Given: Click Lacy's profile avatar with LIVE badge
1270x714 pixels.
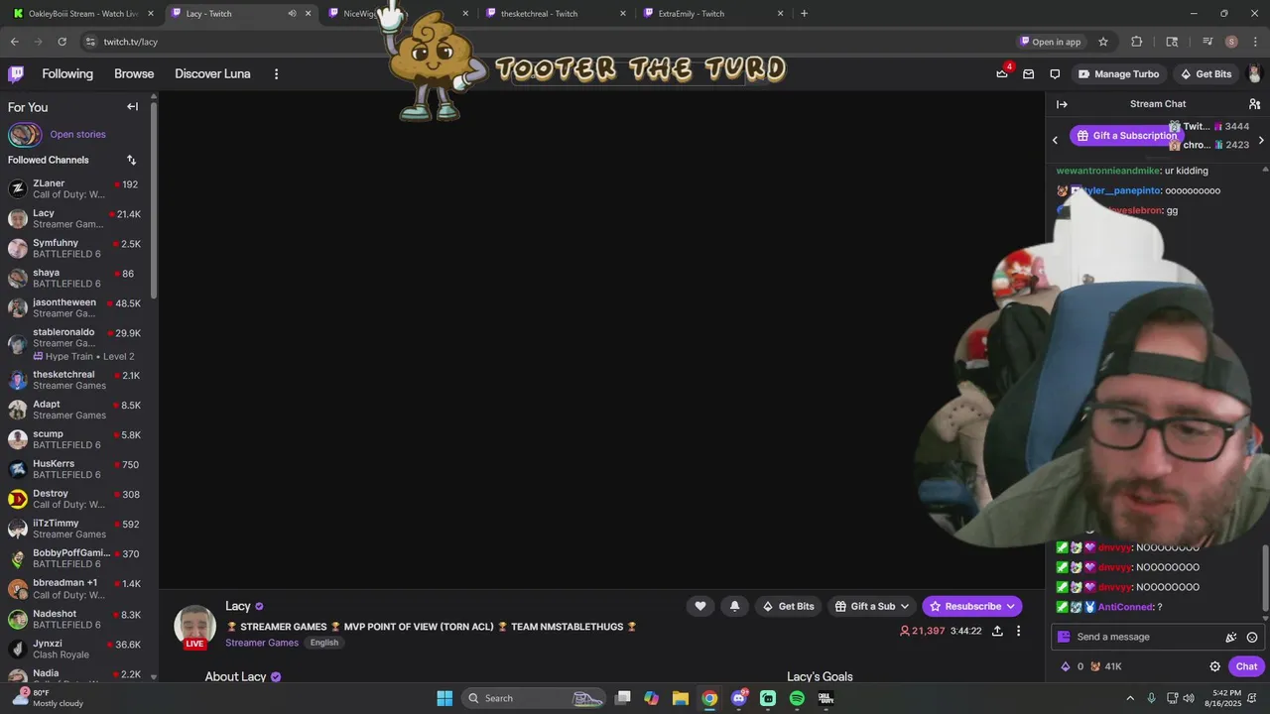Looking at the screenshot, I should (194, 627).
